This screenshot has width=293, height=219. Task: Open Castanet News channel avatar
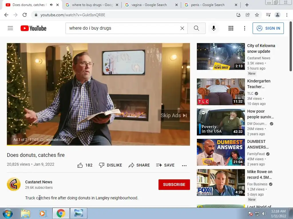coord(14,184)
